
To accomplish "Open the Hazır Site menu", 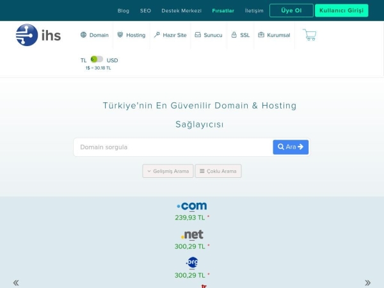I will [170, 35].
